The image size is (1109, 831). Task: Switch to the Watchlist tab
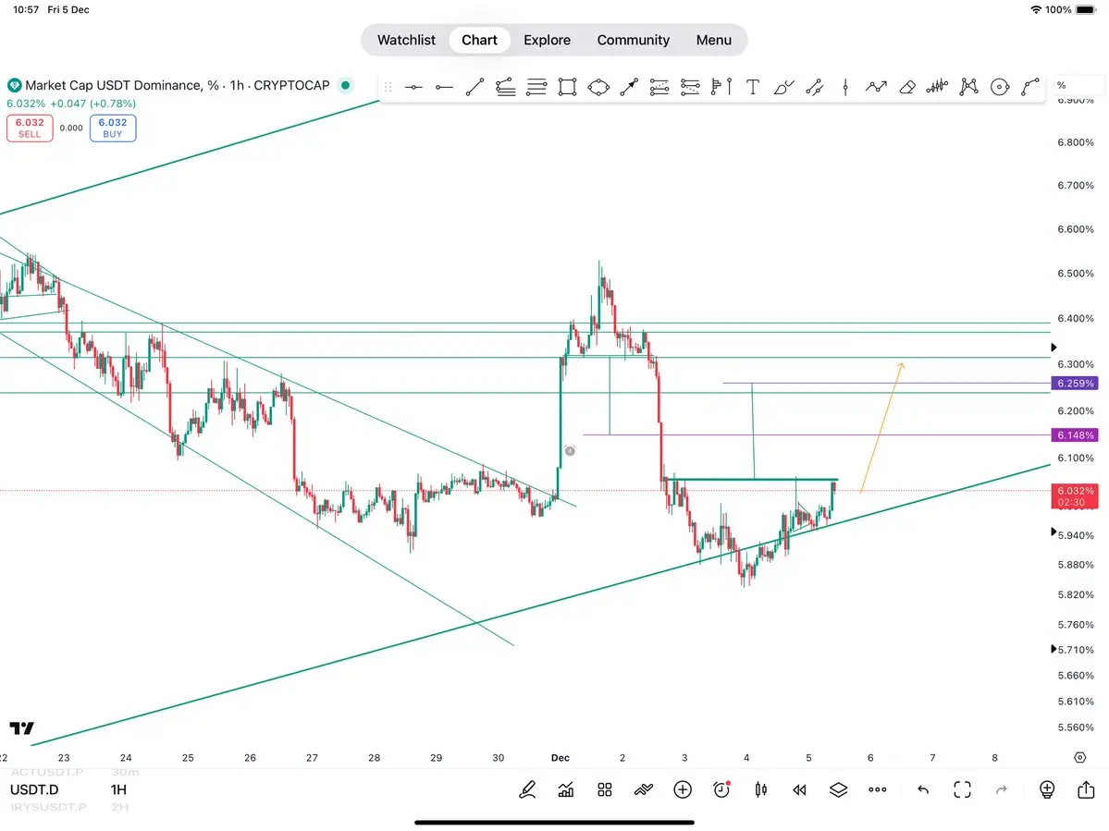coord(406,40)
